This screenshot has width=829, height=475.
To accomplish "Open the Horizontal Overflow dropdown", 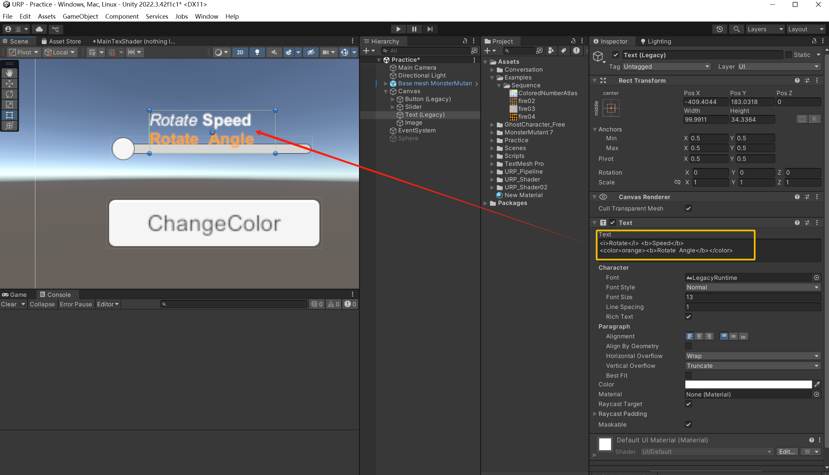I will coord(752,356).
